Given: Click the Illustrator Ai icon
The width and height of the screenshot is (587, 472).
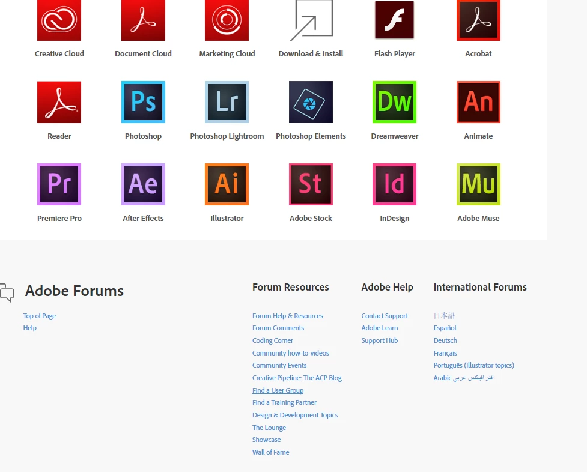Looking at the screenshot, I should tap(227, 184).
